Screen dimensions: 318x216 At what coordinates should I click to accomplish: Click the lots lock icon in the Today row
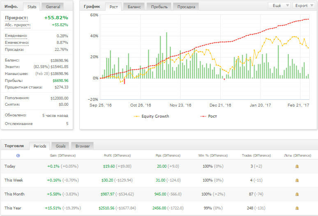[x=297, y=166]
